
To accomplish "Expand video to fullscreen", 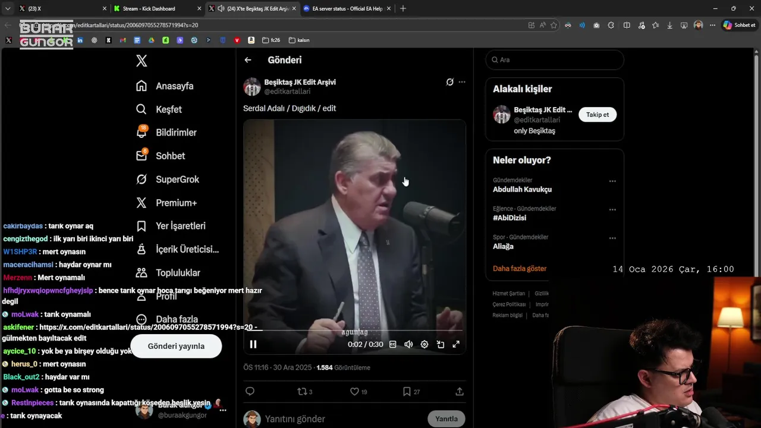I will tap(456, 344).
